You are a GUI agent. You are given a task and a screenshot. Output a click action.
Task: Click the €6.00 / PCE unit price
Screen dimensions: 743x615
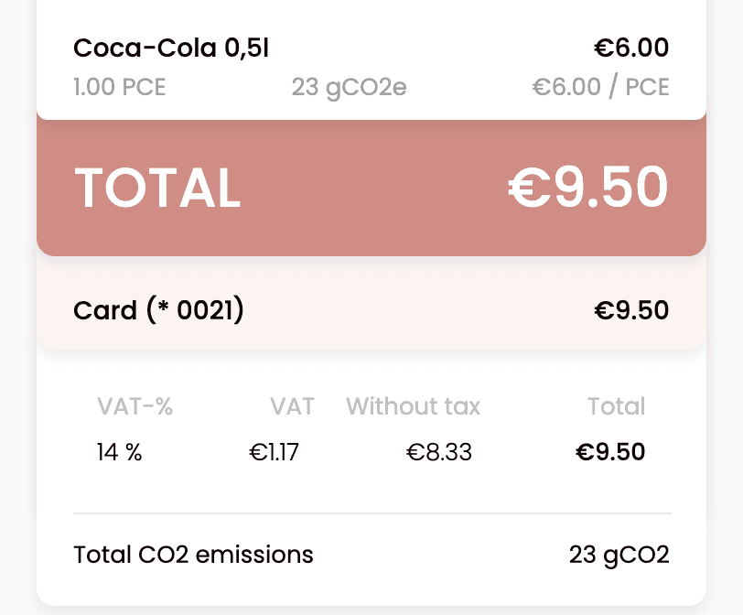coord(600,88)
